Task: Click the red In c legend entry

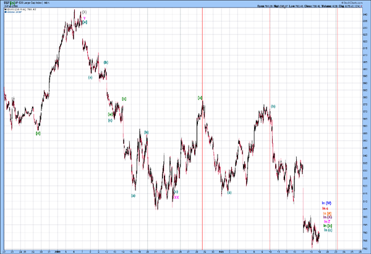Action: 325,208
